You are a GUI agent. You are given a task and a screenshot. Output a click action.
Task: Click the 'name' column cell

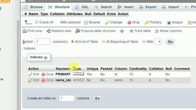[x=119, y=80]
